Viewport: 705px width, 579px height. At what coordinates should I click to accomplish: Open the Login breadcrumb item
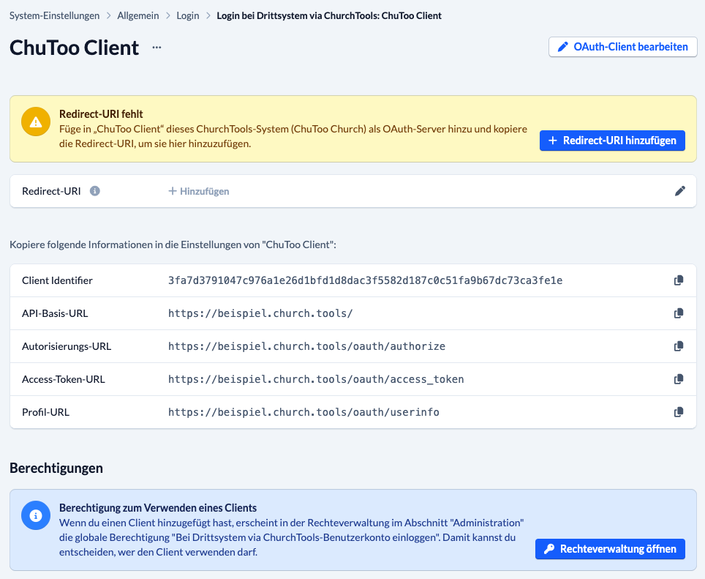coord(188,15)
